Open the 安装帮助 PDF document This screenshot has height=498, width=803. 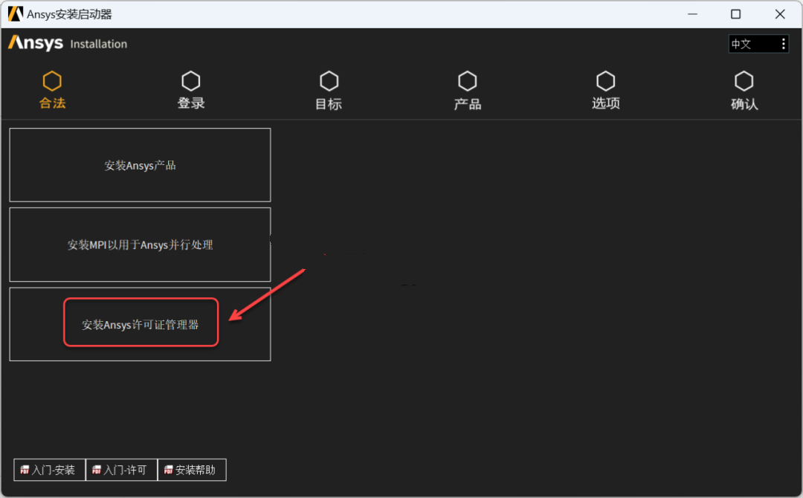(192, 470)
